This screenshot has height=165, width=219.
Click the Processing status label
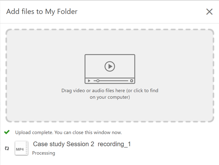(x=43, y=153)
